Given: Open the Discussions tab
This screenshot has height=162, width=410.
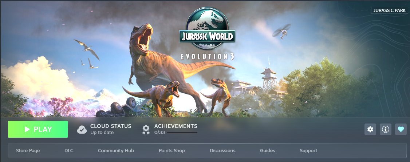Looking at the screenshot, I should [x=222, y=150].
